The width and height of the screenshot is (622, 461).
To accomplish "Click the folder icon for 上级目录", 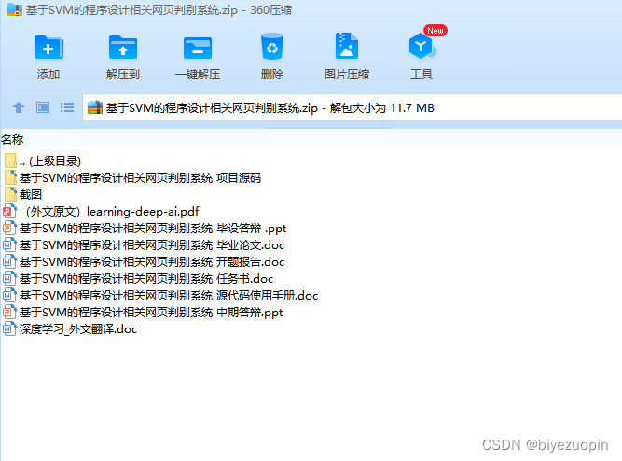I will point(10,161).
